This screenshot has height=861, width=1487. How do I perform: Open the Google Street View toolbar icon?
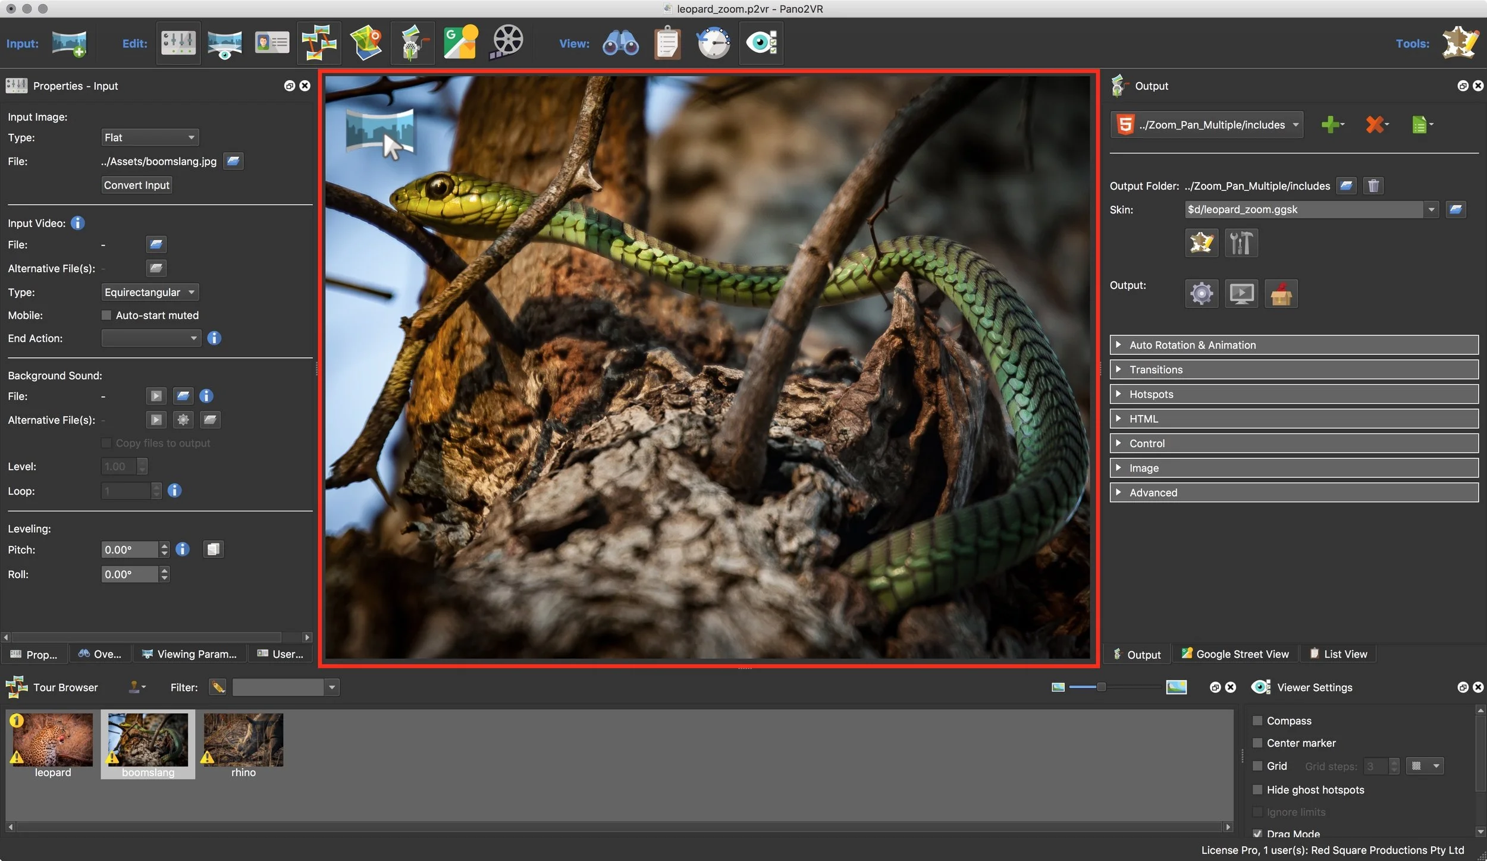click(x=460, y=43)
